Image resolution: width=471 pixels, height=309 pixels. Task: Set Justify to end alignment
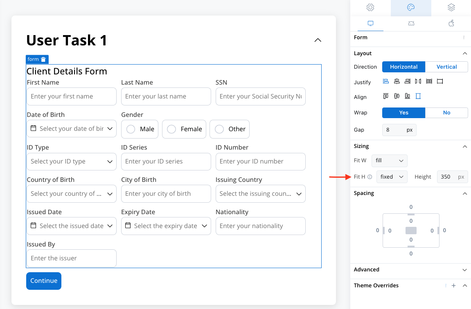[408, 81]
